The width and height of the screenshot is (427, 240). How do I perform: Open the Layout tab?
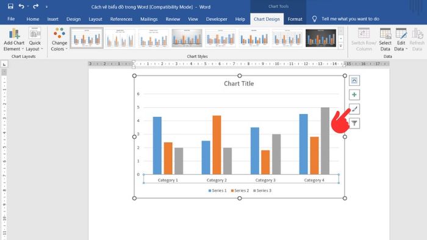(95, 19)
